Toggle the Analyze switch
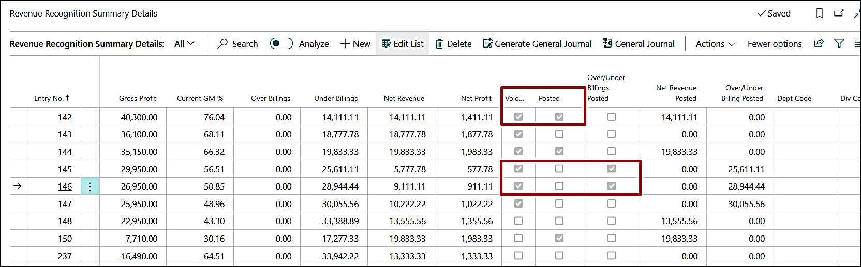Image resolution: width=861 pixels, height=267 pixels. [281, 44]
